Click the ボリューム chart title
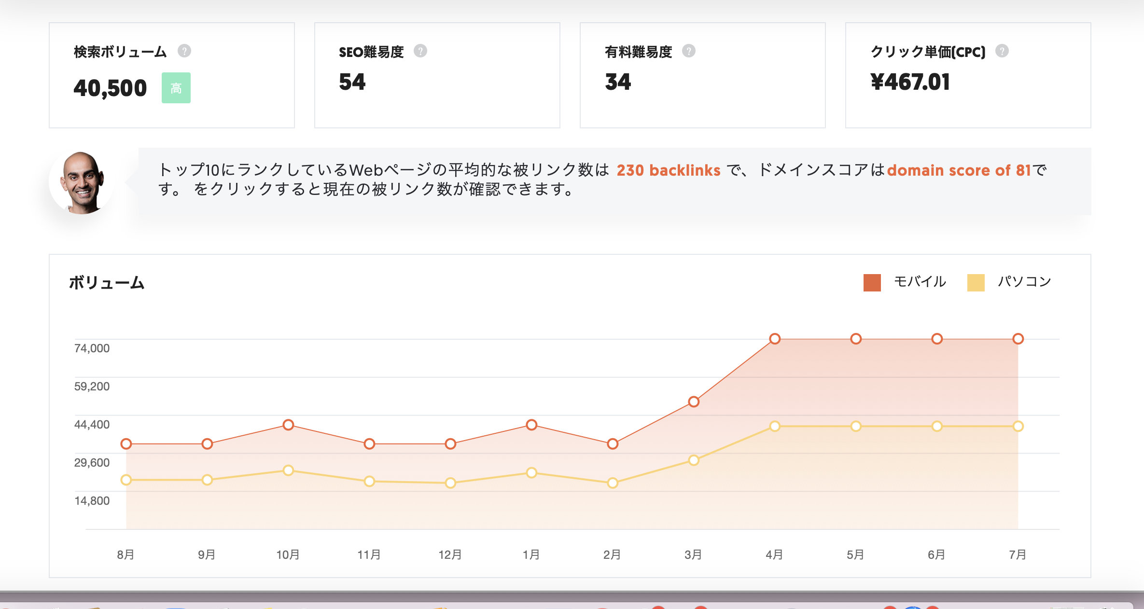This screenshot has width=1144, height=609. 107,283
